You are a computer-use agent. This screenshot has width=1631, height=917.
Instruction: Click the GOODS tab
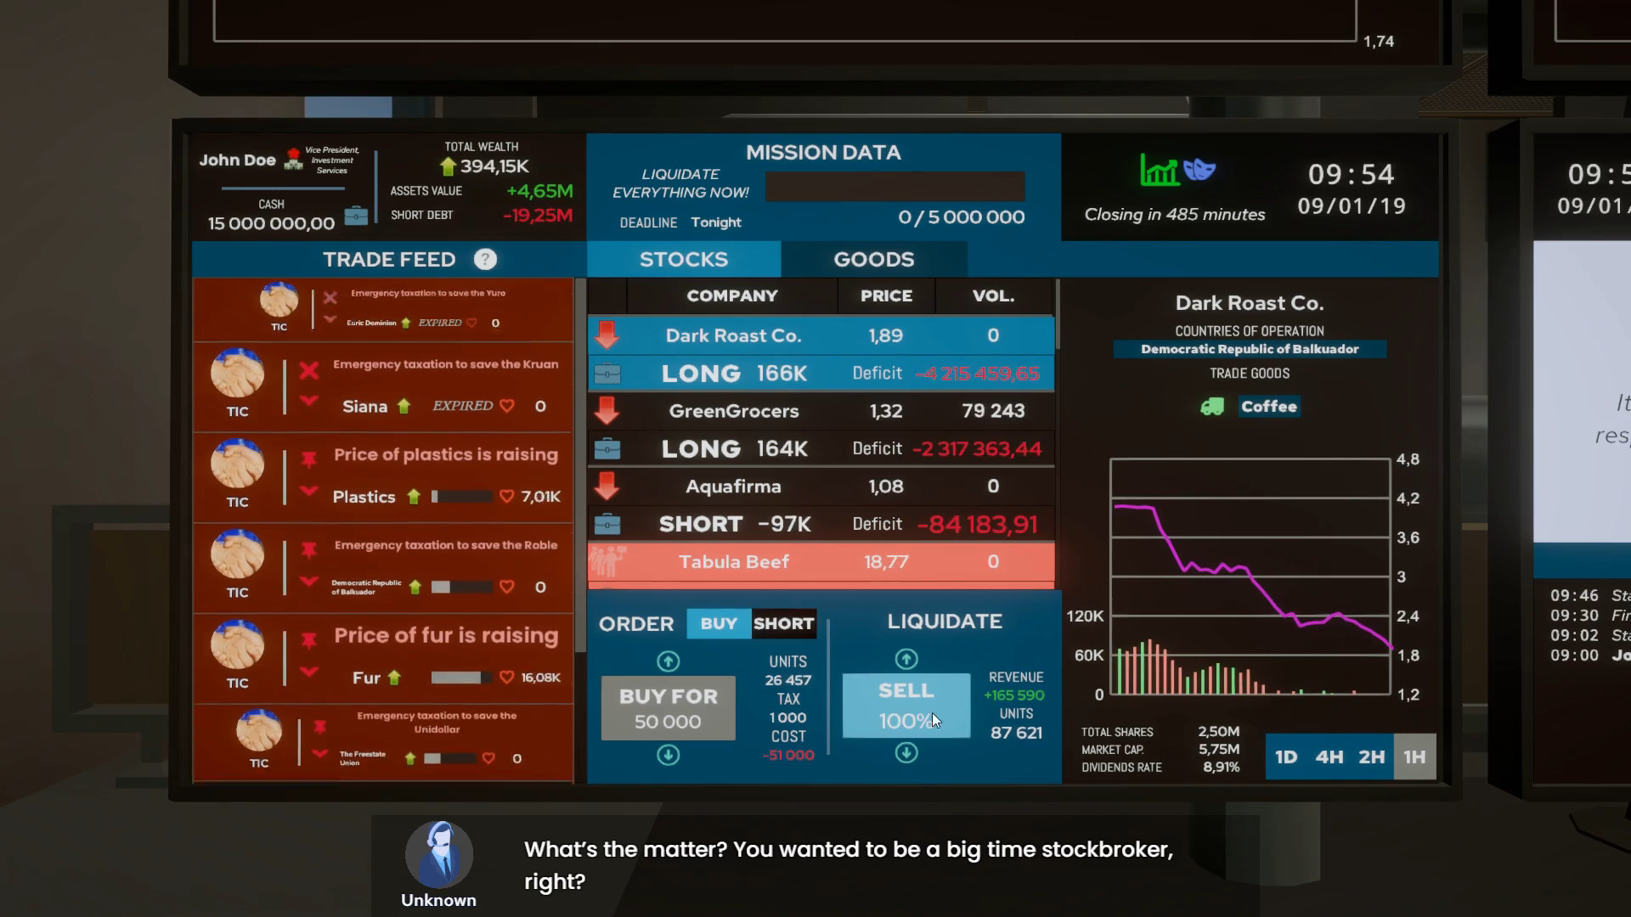coord(874,259)
